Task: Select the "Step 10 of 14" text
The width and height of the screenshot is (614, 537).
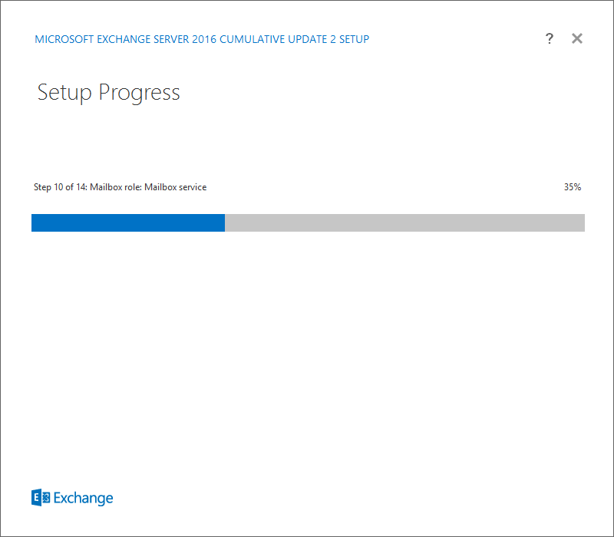Action: tap(60, 187)
